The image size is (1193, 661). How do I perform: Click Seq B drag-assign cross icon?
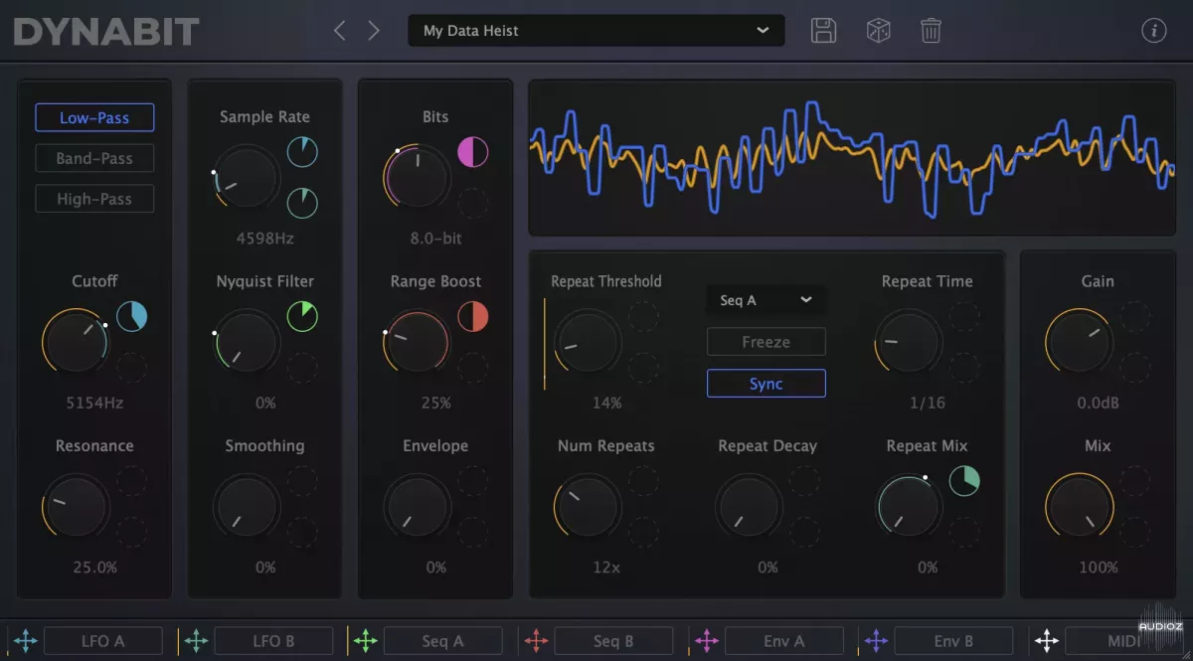pyautogui.click(x=537, y=641)
